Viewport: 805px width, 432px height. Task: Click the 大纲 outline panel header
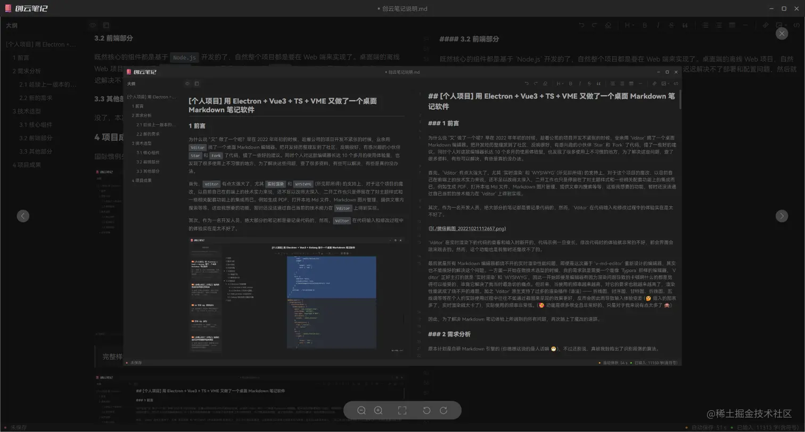[12, 25]
